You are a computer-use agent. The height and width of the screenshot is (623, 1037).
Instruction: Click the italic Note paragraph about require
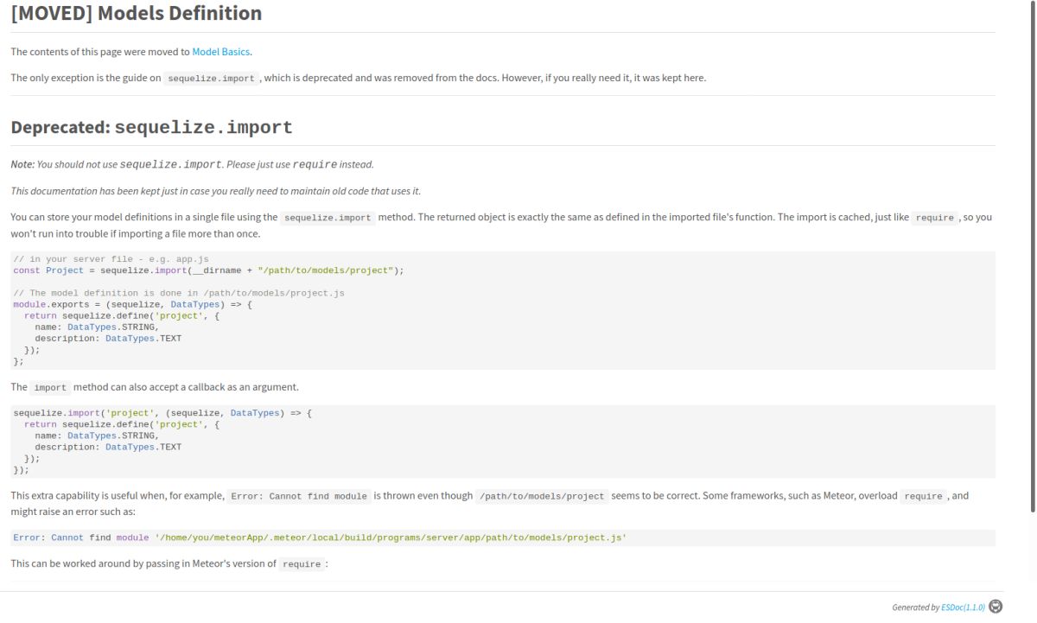pyautogui.click(x=192, y=164)
